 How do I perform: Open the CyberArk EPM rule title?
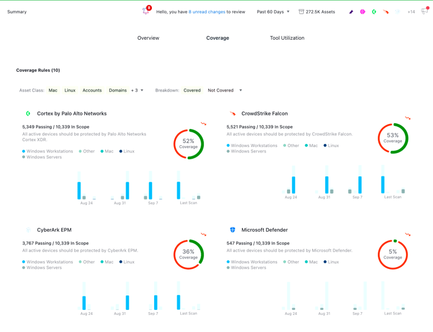coord(54,230)
